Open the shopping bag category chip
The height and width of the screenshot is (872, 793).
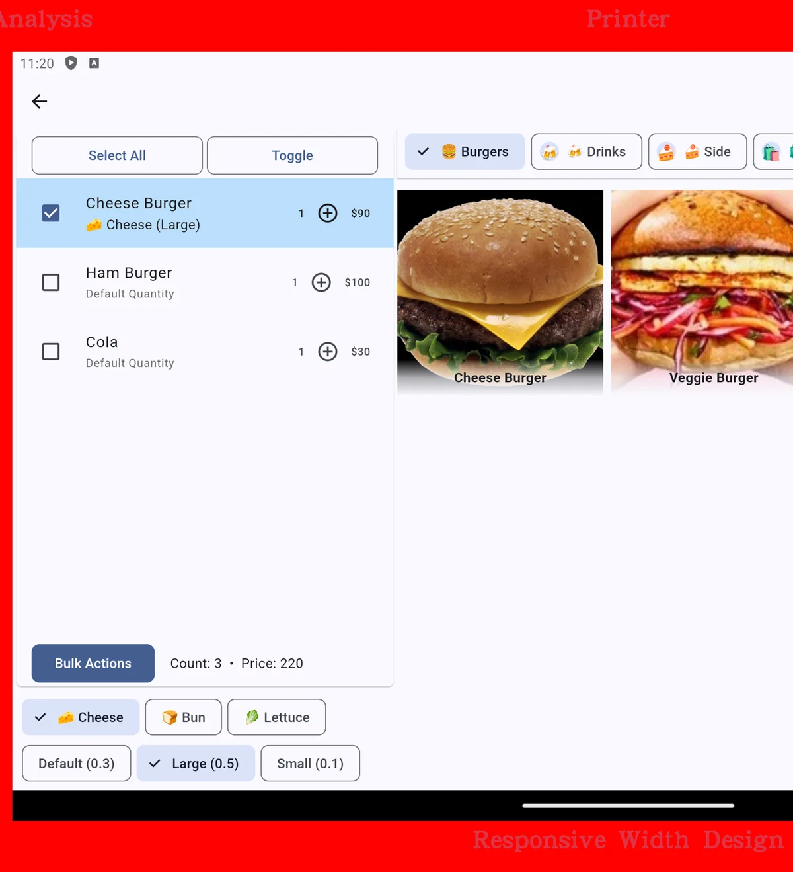click(773, 151)
